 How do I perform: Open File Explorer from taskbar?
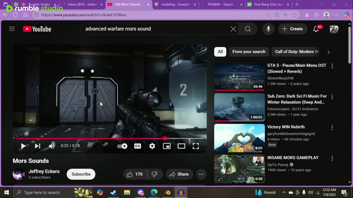[x=127, y=193]
